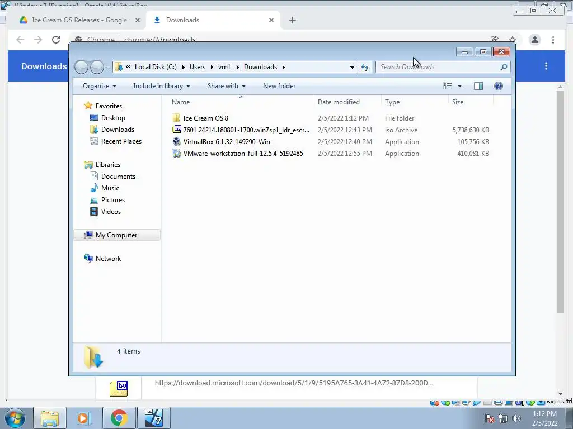
Task: Bookmark this page with Chrome star icon
Action: [x=513, y=40]
